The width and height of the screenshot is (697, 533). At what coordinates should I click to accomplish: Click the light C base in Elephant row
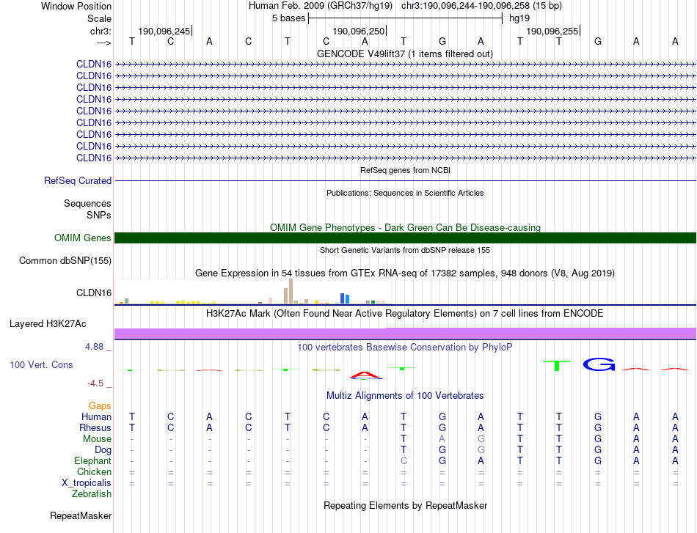pyautogui.click(x=404, y=460)
